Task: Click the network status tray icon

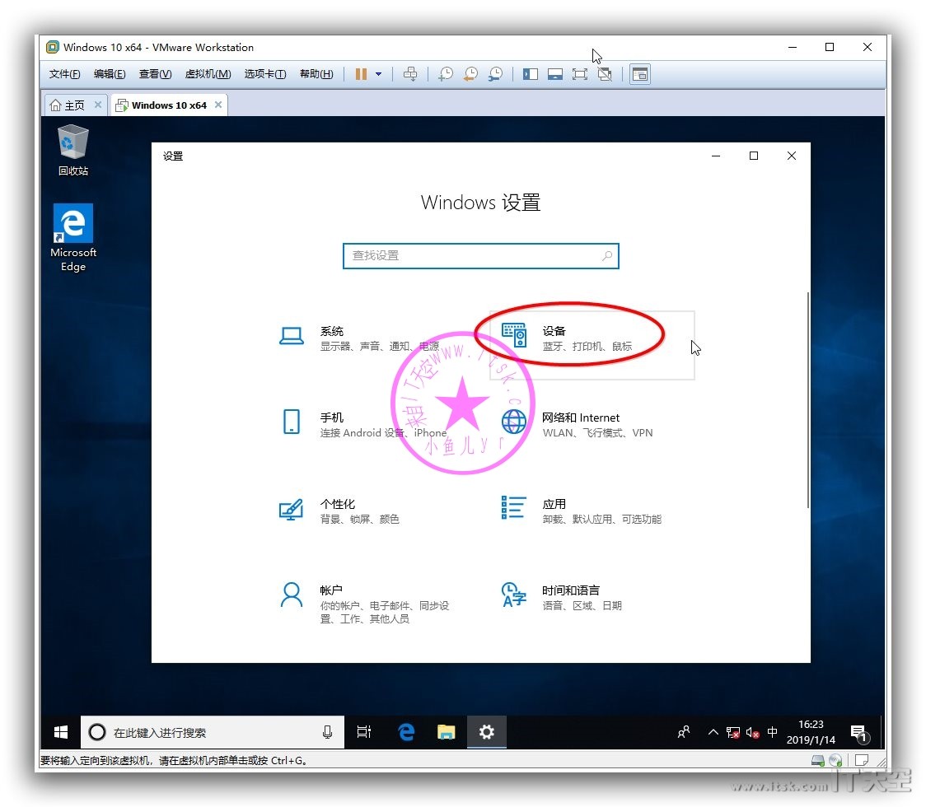Action: click(x=733, y=733)
